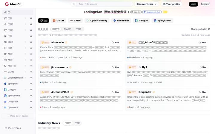Click the kotlin tag on atomcode
Viewport: 215px width, 134px height.
(51, 57)
